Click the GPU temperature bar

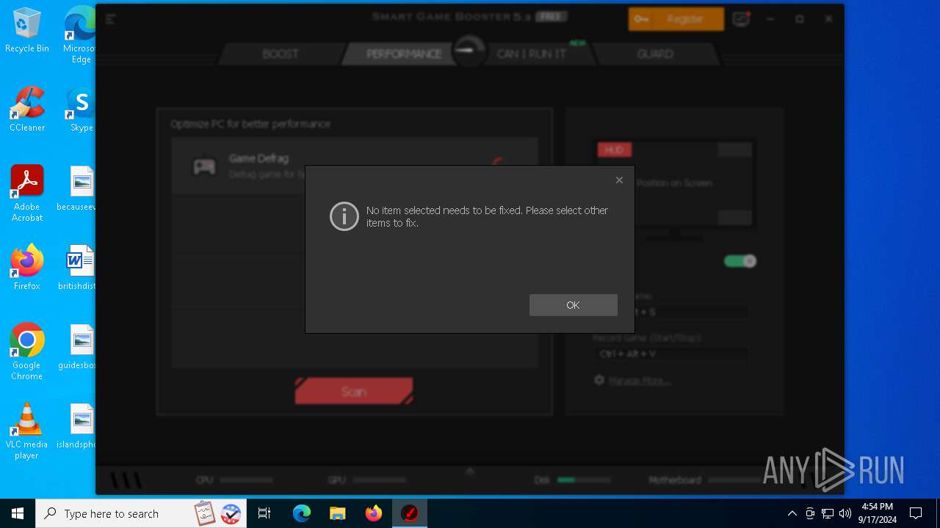(x=379, y=480)
